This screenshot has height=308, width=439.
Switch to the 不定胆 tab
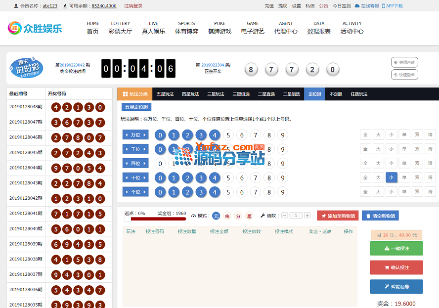(336, 94)
